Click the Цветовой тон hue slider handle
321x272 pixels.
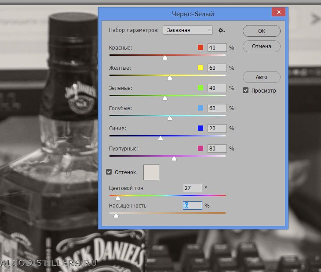point(118,198)
